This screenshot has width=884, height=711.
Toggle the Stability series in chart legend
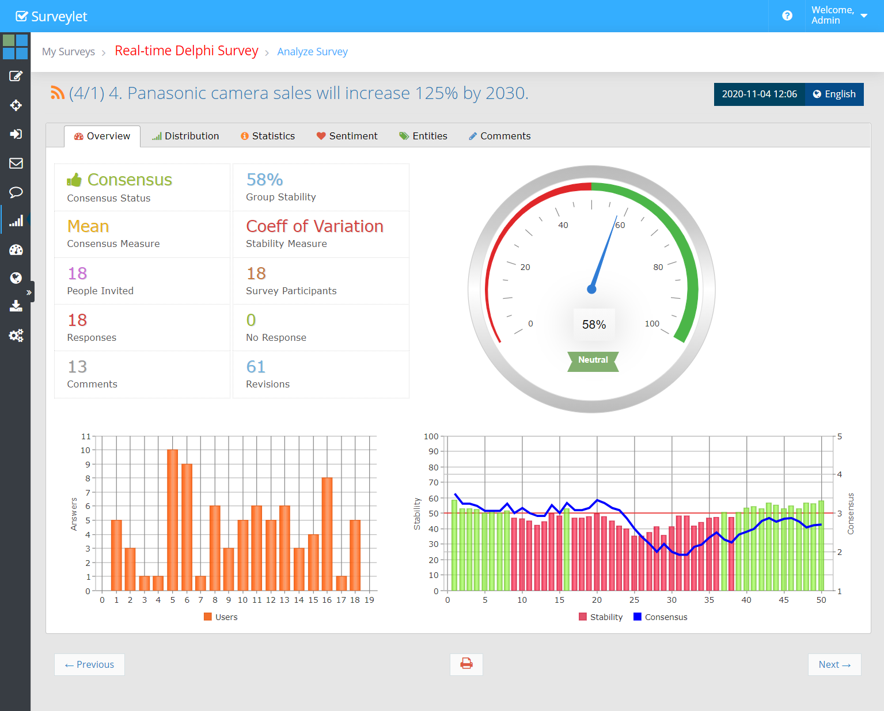[601, 617]
